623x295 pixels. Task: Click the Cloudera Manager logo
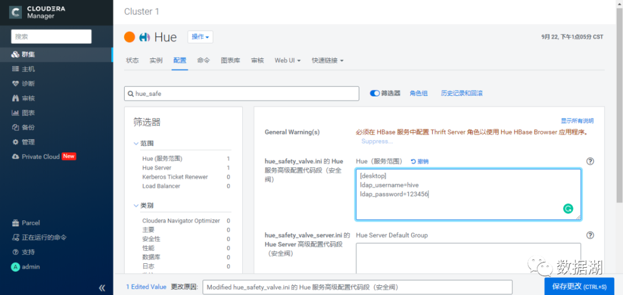37,12
